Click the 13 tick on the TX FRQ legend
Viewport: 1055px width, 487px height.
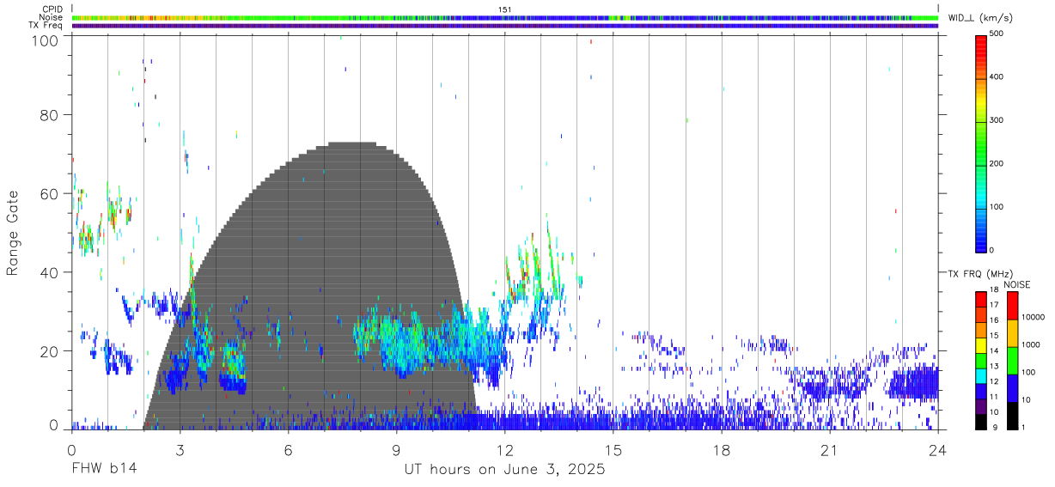[995, 366]
